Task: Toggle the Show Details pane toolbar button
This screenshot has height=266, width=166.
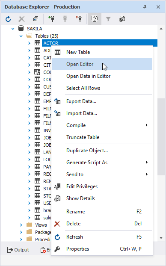Action: tap(95, 19)
